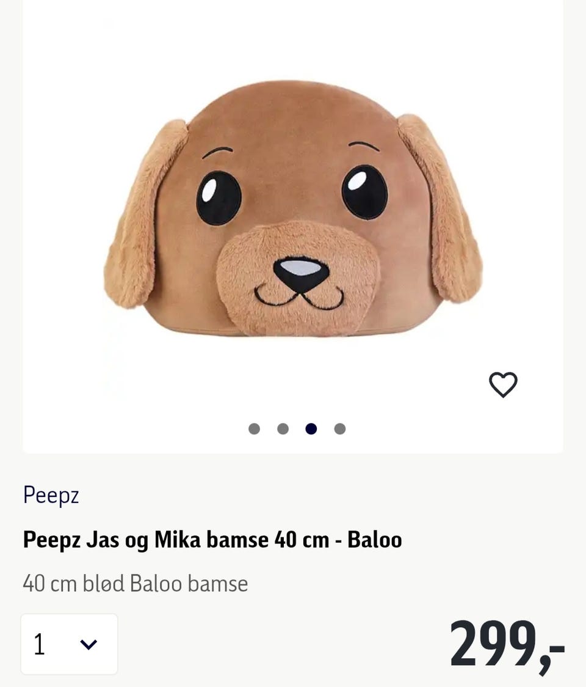586x687 pixels.
Task: Tap the plush dog's black nose
Action: point(300,272)
